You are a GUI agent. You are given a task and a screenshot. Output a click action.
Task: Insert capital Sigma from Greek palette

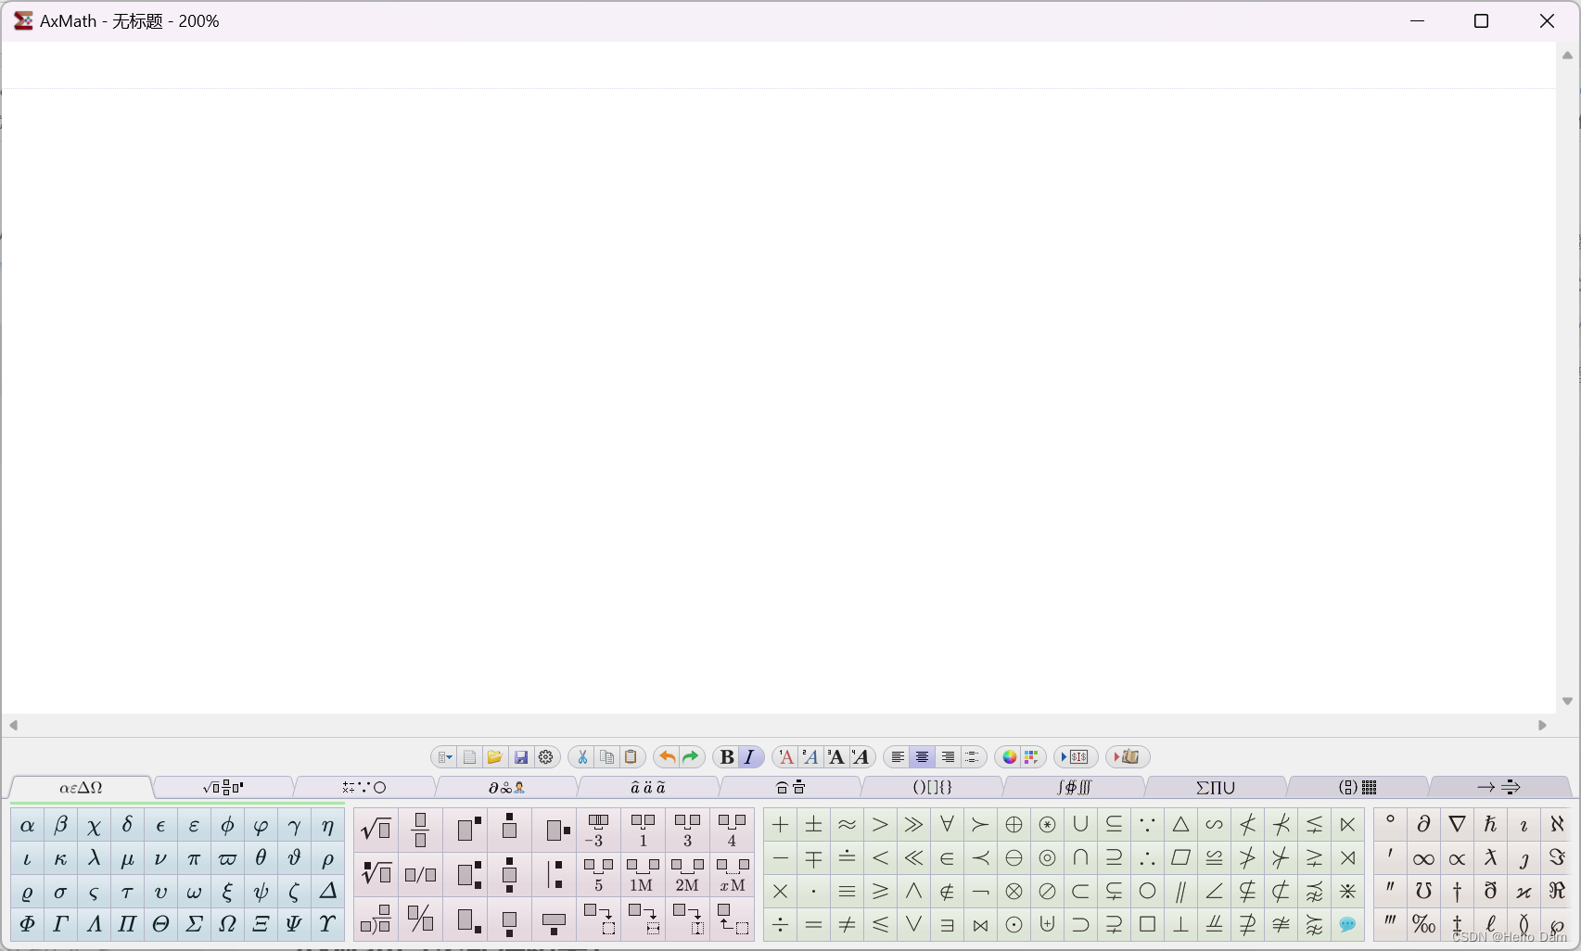[x=194, y=924]
